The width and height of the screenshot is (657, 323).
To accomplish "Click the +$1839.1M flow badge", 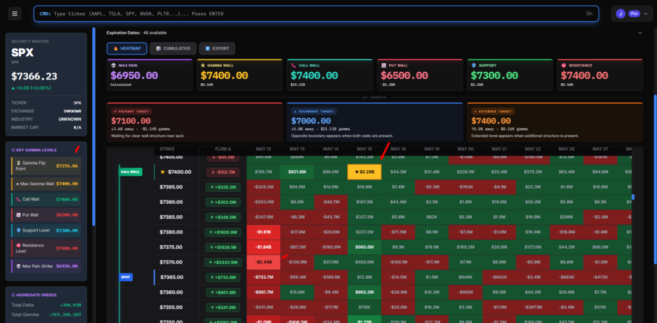I will pyautogui.click(x=223, y=247).
